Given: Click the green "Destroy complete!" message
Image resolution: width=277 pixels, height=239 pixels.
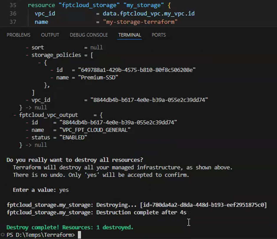Looking at the screenshot, I should pos(70,227).
